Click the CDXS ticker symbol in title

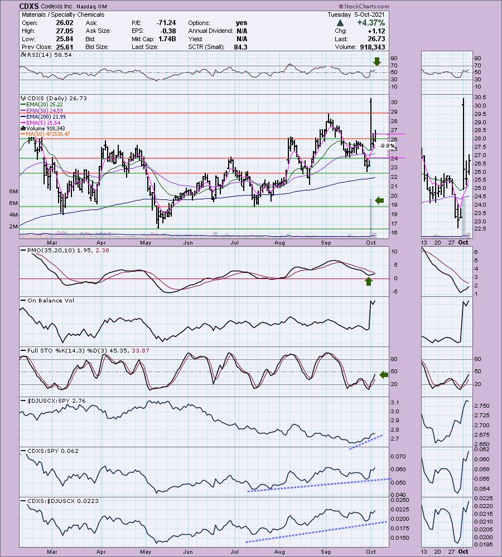click(29, 6)
